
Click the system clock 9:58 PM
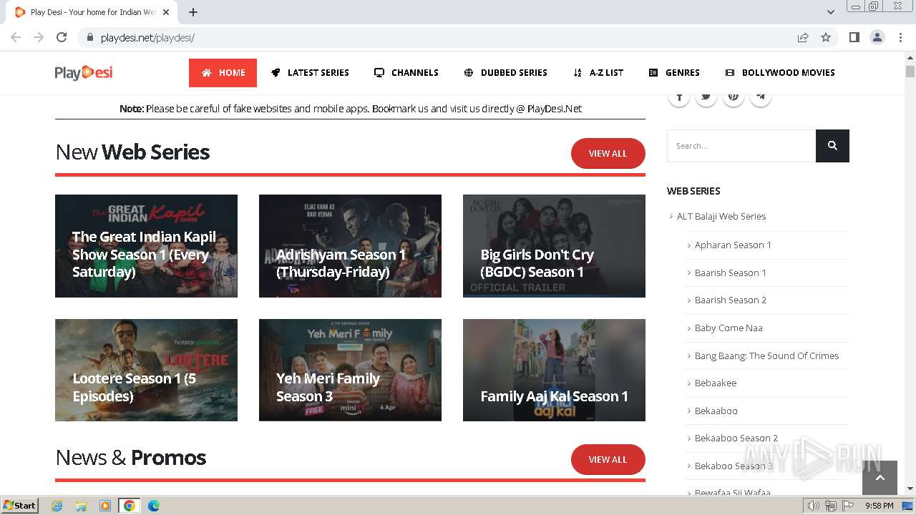(x=880, y=506)
